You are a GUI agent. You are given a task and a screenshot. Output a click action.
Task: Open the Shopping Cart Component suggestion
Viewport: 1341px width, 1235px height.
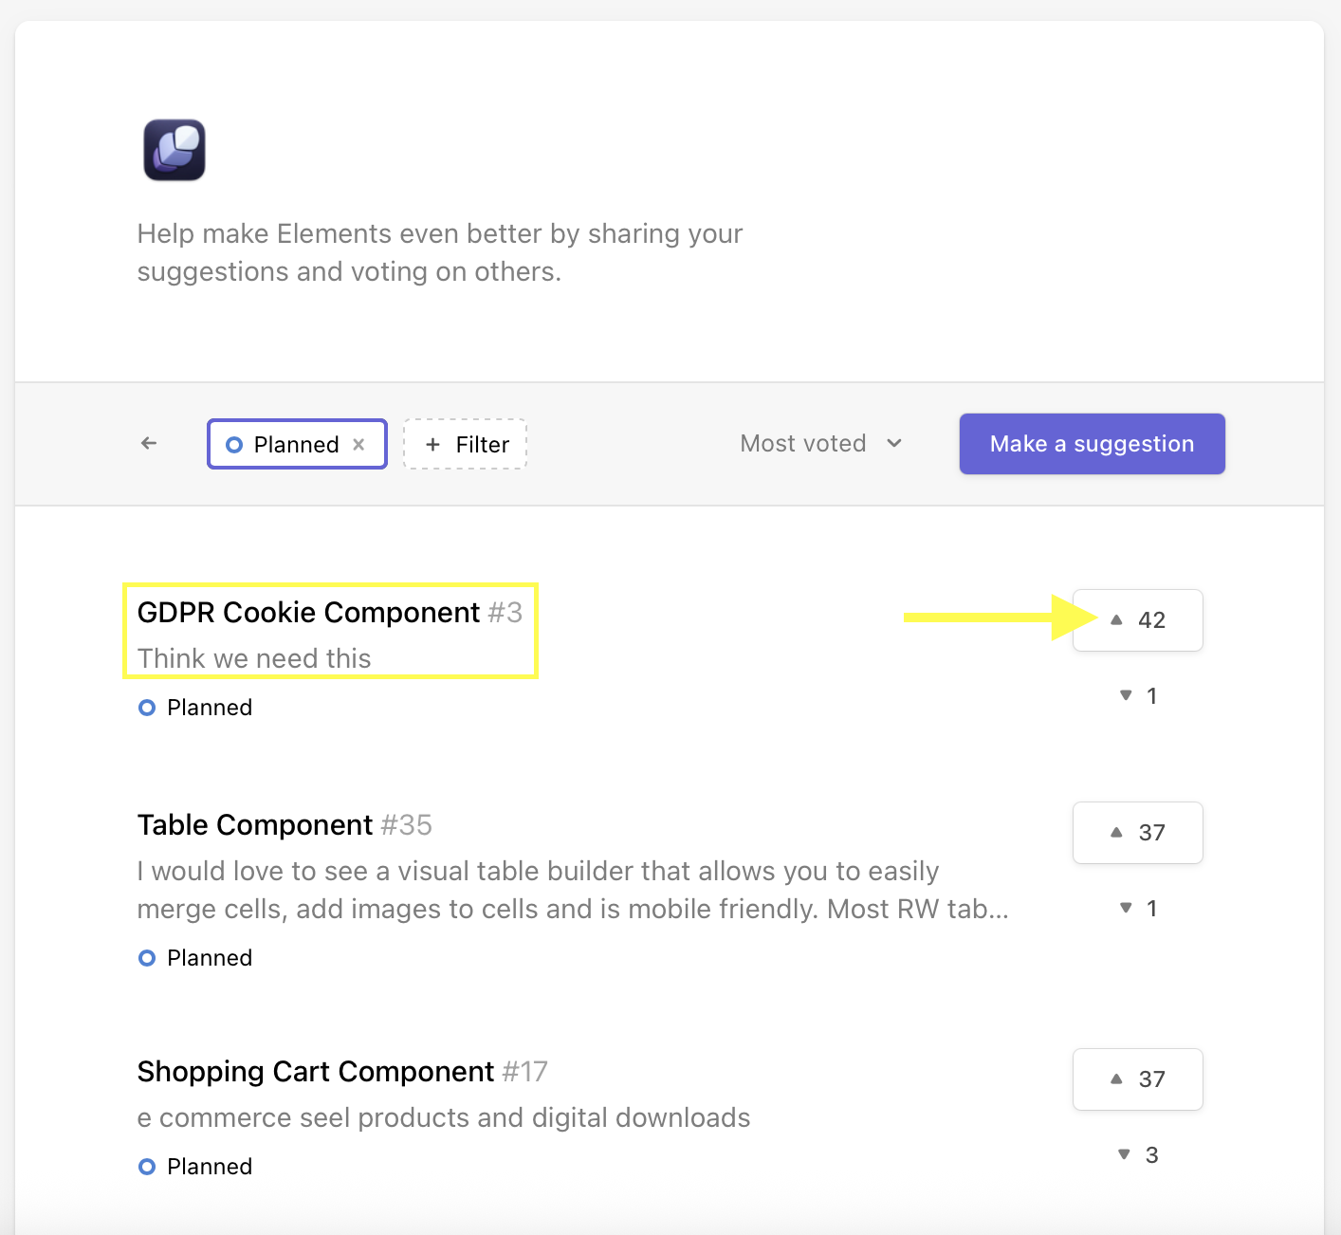[x=315, y=1072]
